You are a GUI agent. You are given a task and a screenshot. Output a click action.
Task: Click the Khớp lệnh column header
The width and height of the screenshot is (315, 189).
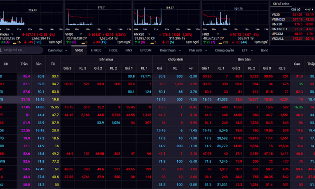click(x=175, y=59)
